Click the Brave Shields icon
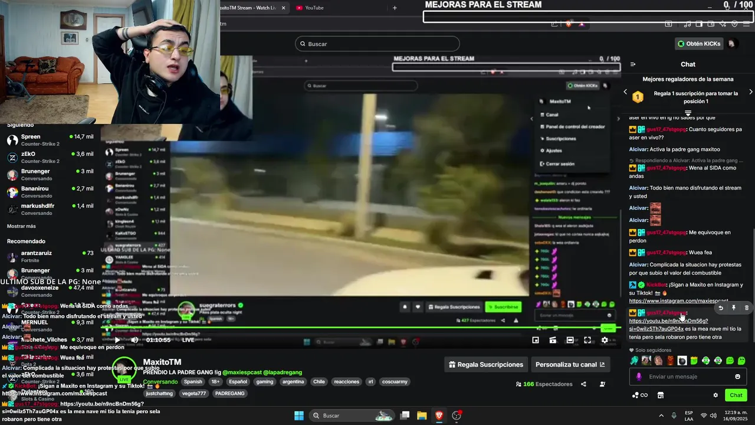Image resolution: width=755 pixels, height=425 pixels. click(569, 24)
